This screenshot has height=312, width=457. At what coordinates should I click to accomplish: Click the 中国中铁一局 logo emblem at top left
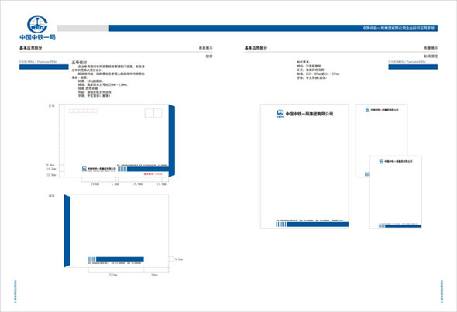point(37,24)
